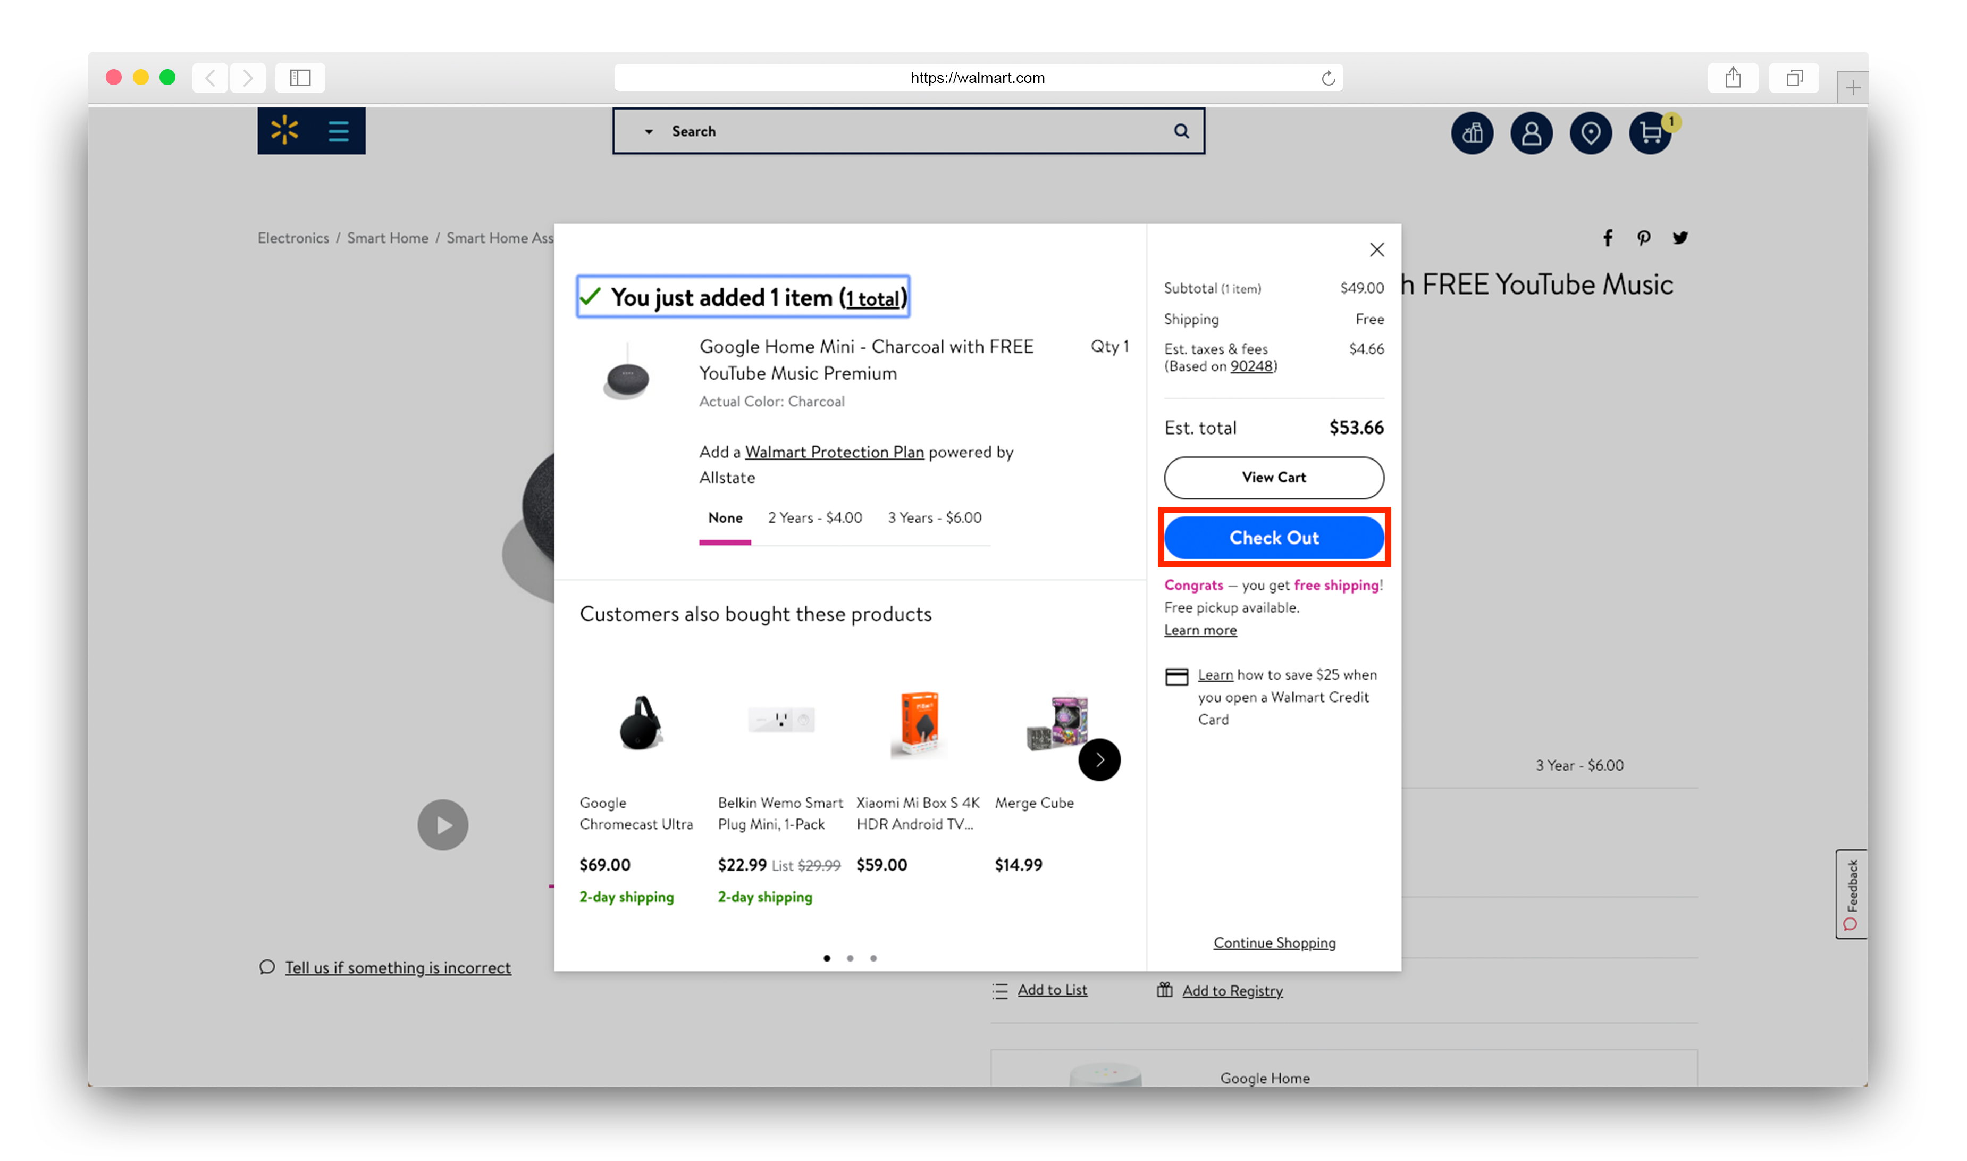Select the None protection plan tab
Viewport: 1967px width, 1161px height.
pos(725,518)
